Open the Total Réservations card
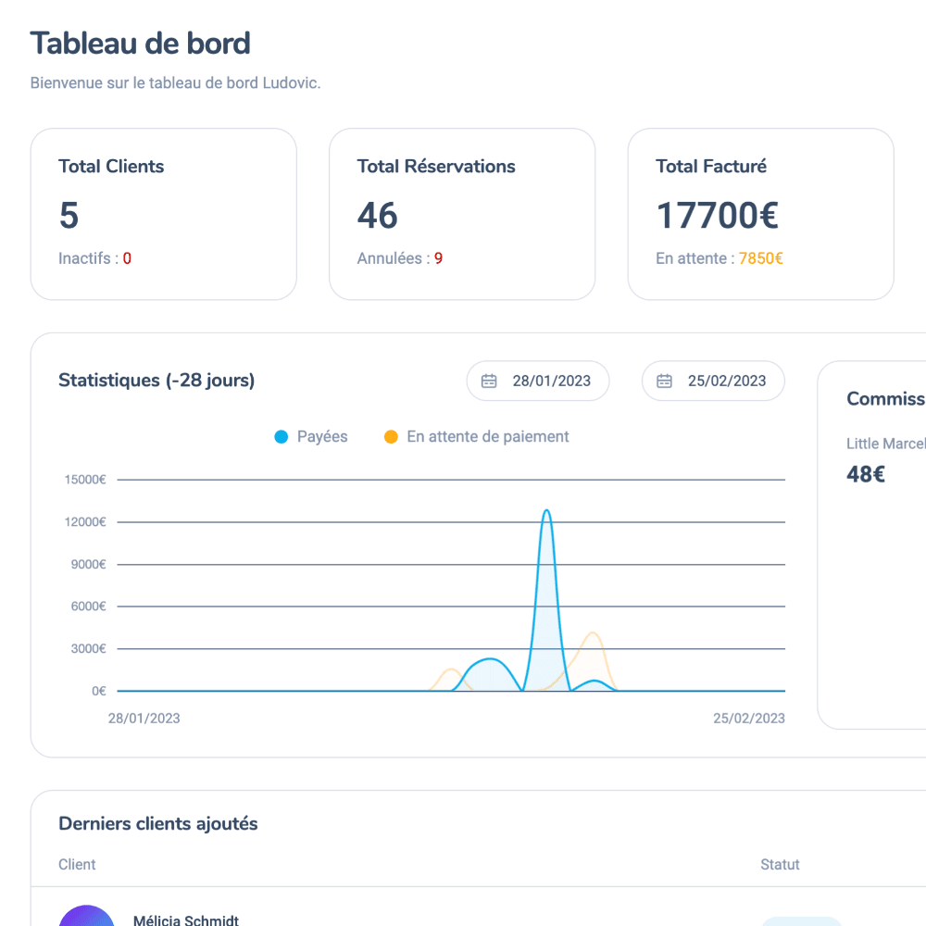 coord(462,215)
